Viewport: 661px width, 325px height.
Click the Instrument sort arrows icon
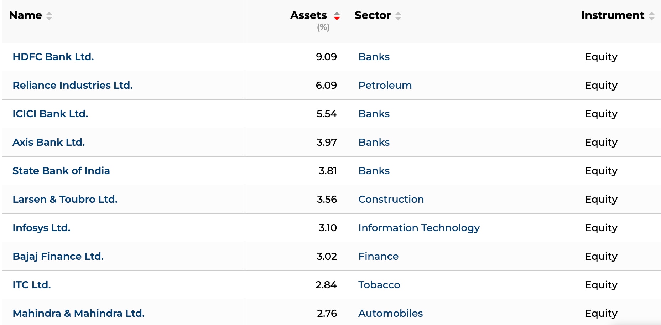[x=651, y=16]
